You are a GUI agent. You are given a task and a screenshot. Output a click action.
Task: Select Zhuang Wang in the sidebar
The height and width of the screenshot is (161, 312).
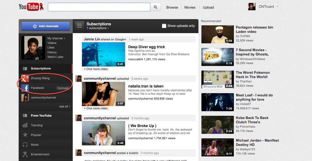point(46,78)
